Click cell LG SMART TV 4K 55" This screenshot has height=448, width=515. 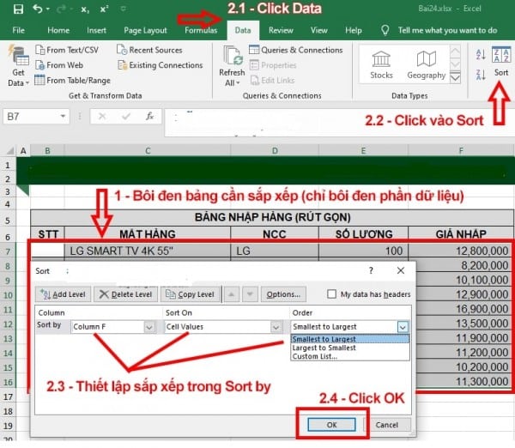click(148, 251)
